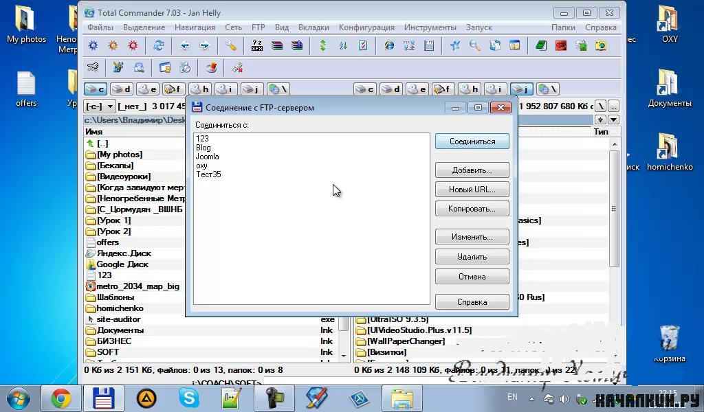The height and width of the screenshot is (412, 704).
Task: Click Соединиться button in FTP dialog
Action: 472,141
